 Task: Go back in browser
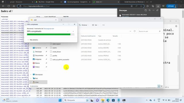pos(3,6)
